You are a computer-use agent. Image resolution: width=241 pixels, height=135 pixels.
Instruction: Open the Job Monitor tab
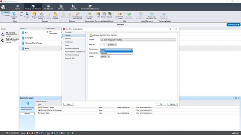(x=49, y=7)
